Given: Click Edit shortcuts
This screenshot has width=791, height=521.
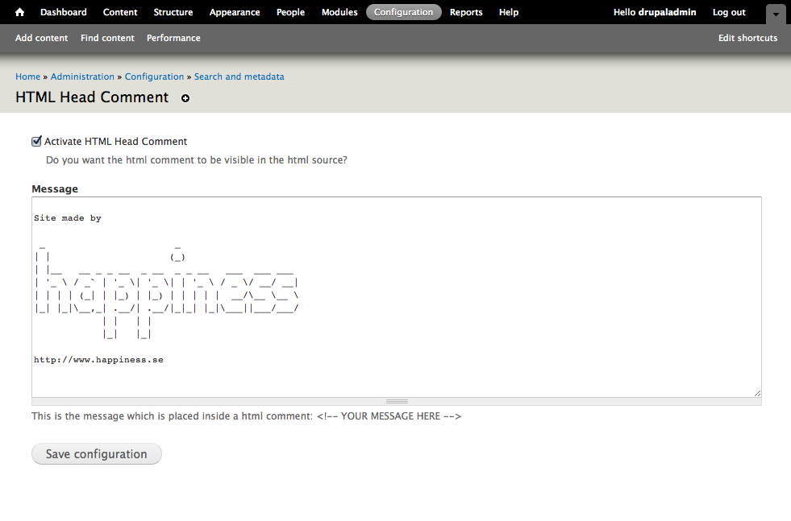Looking at the screenshot, I should [x=747, y=38].
